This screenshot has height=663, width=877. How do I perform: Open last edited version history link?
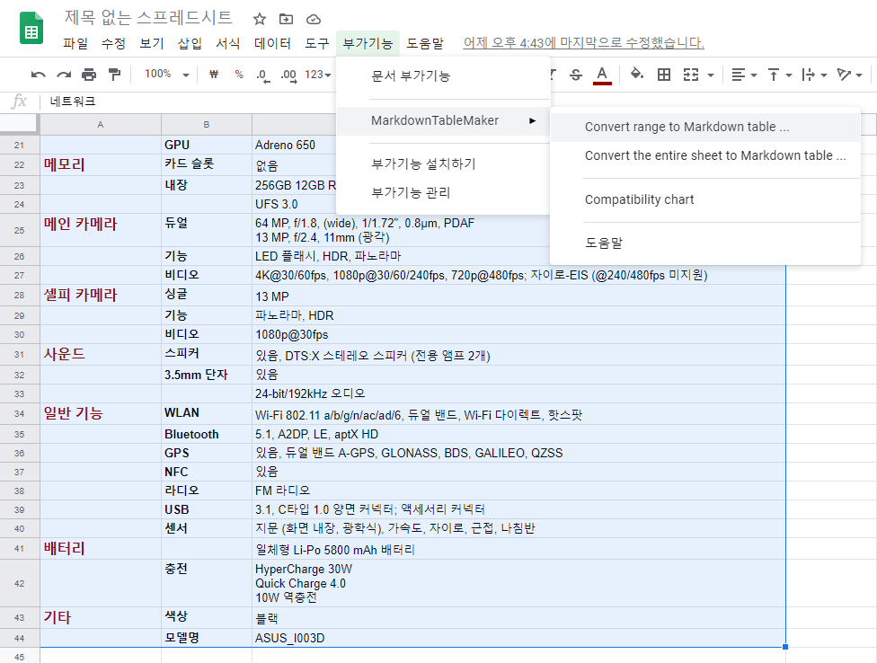pos(583,43)
